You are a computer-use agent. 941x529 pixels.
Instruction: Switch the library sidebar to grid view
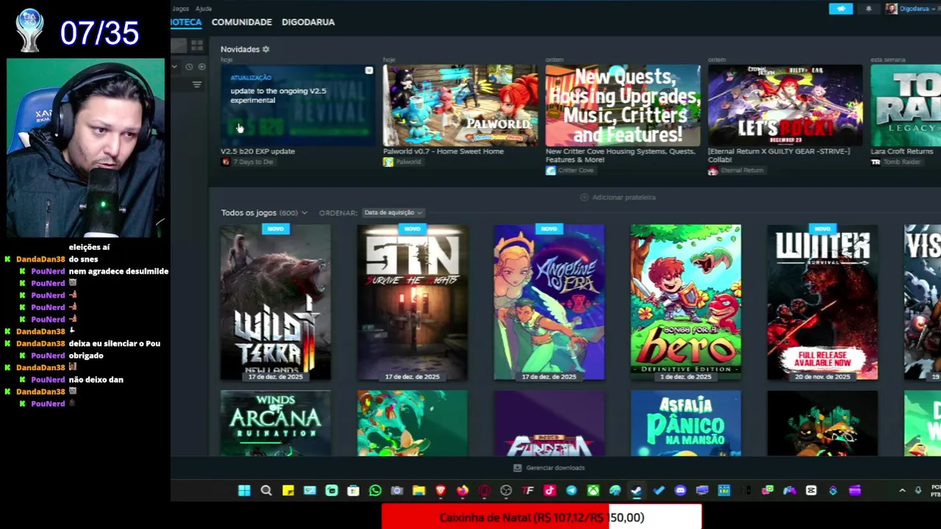[196, 46]
